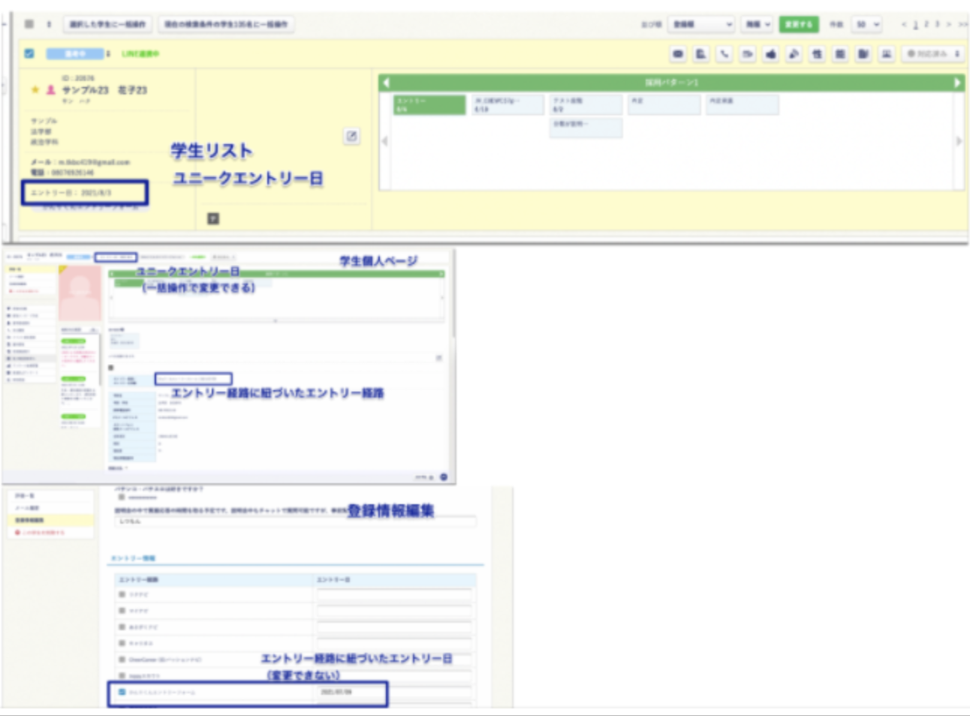The image size is (970, 716).
Task: Uncheck the student row checkbox in the yellow bar
Action: [29, 54]
